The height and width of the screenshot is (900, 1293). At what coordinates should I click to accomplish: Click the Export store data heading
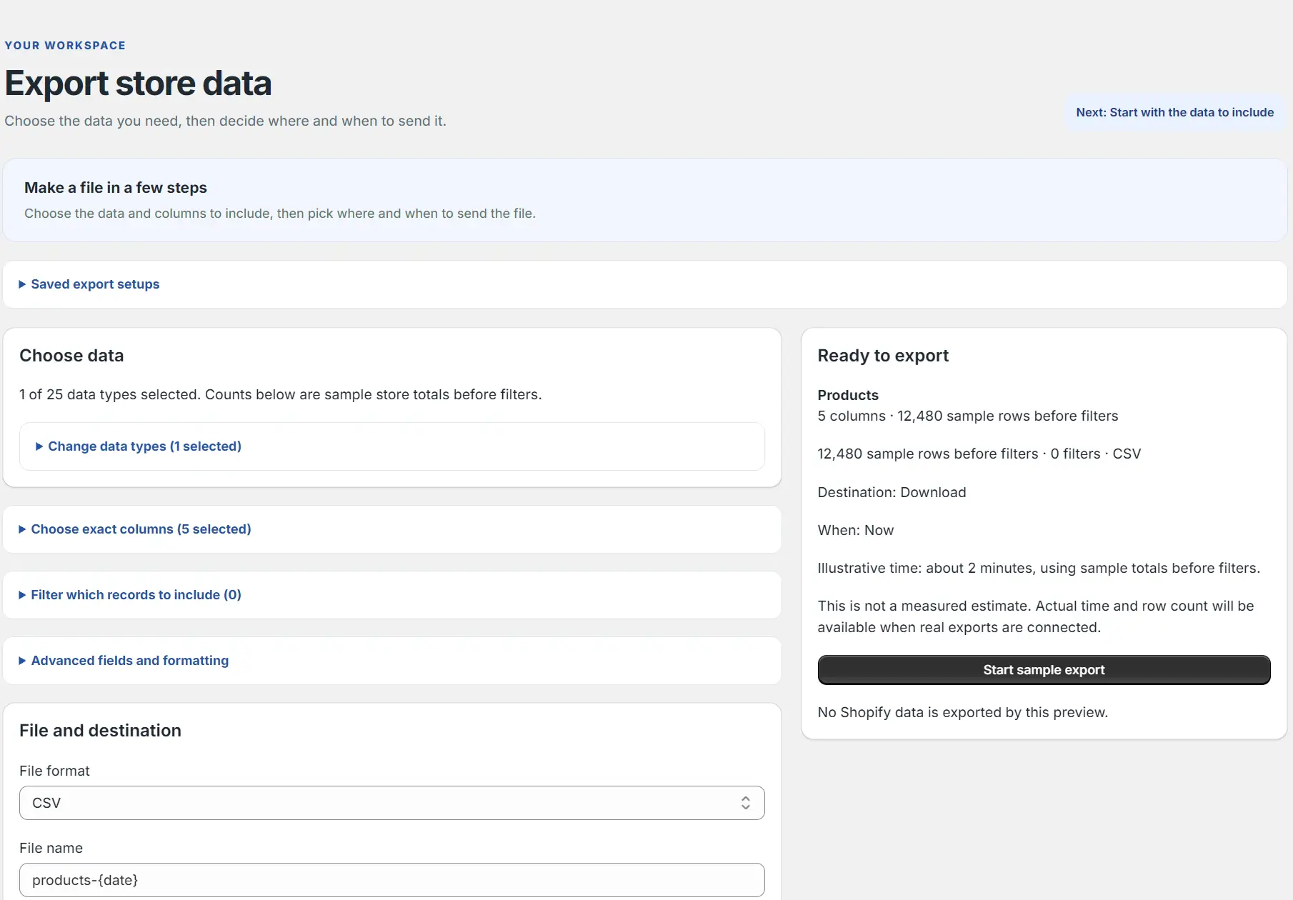[x=139, y=84]
